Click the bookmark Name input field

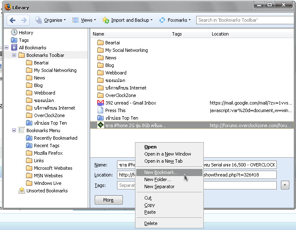click(x=197, y=165)
